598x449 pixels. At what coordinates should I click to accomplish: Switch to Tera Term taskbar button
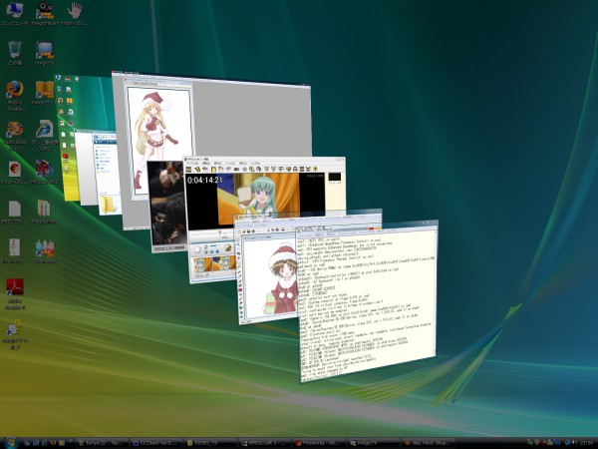click(101, 443)
